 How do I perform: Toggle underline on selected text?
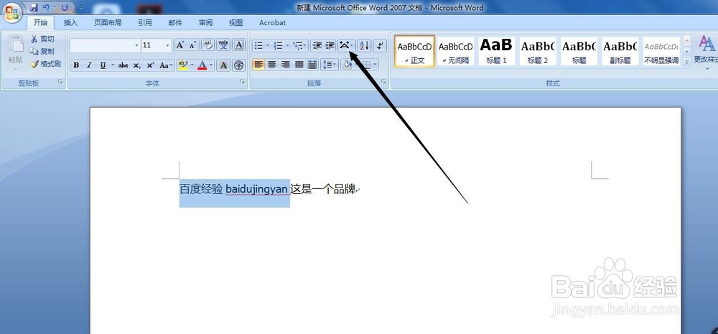tap(103, 65)
